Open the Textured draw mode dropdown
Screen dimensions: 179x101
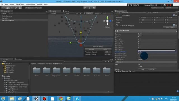point(57,13)
